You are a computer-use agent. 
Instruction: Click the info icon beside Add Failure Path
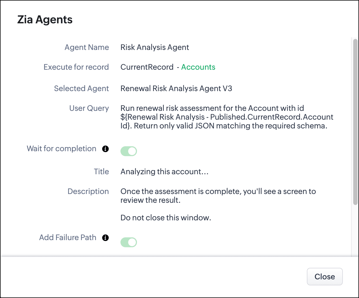tap(105, 238)
